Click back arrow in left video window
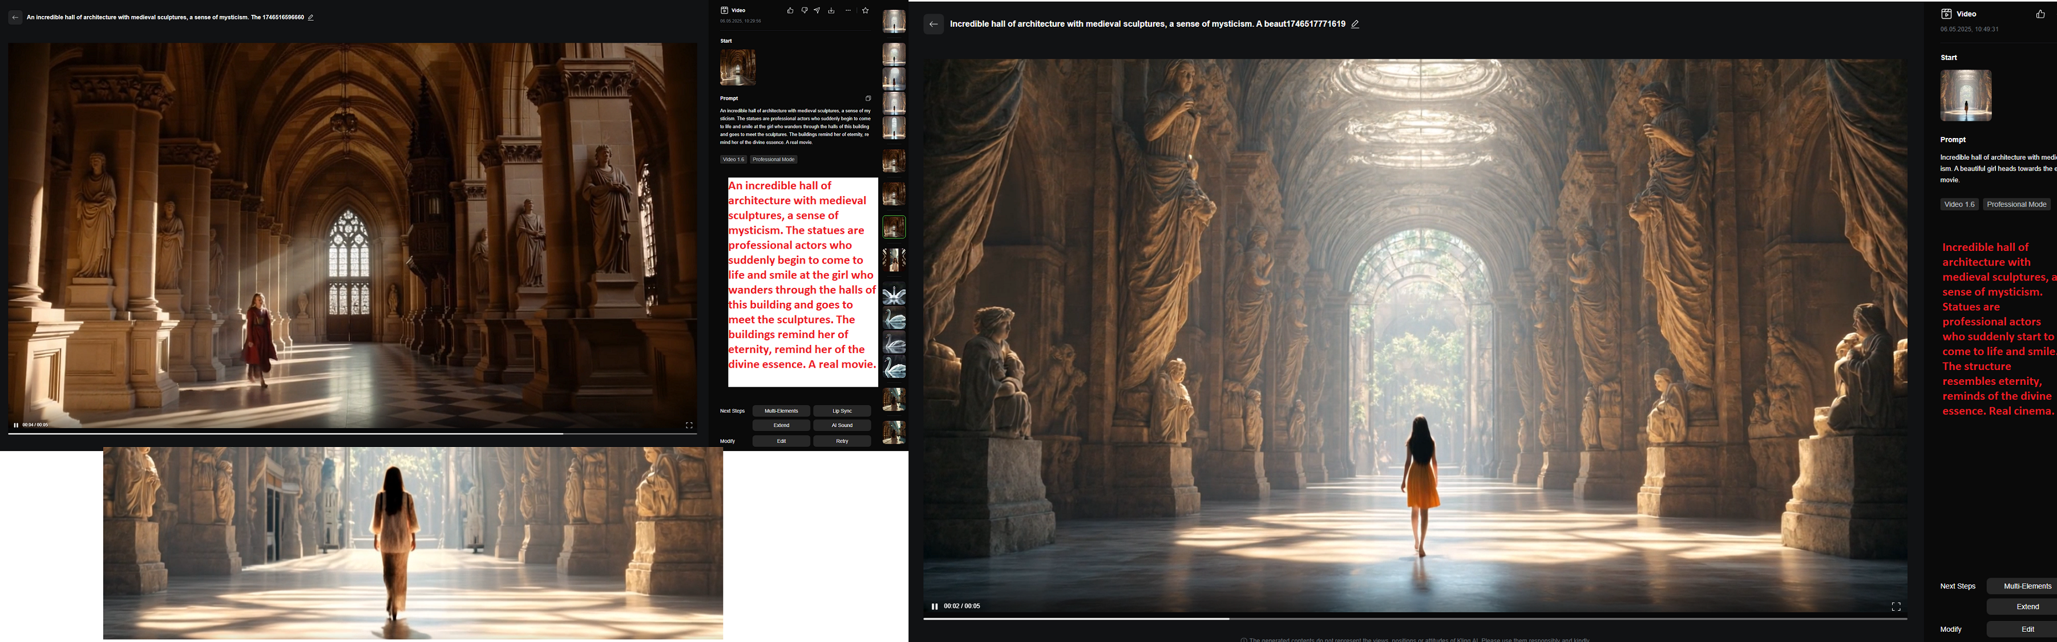The image size is (2057, 642). coord(15,18)
